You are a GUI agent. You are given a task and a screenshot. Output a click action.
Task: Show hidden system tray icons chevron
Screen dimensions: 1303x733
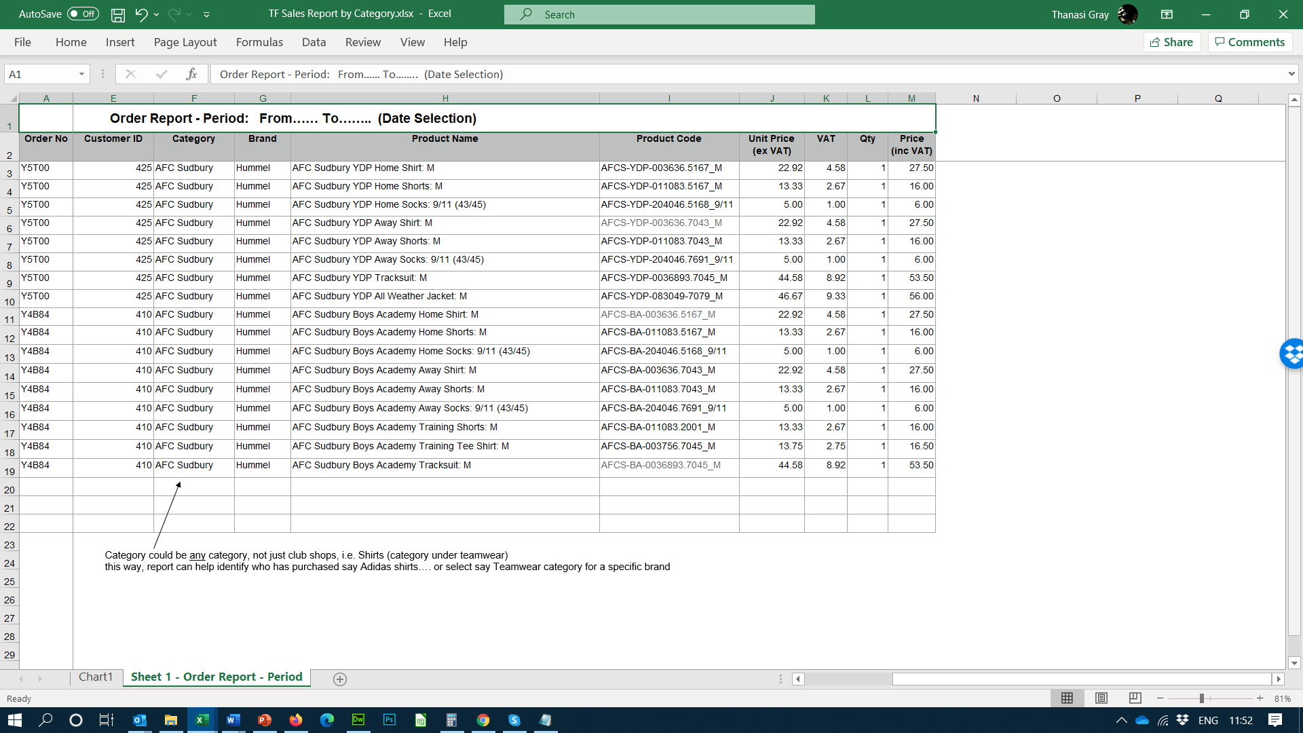pyautogui.click(x=1121, y=720)
